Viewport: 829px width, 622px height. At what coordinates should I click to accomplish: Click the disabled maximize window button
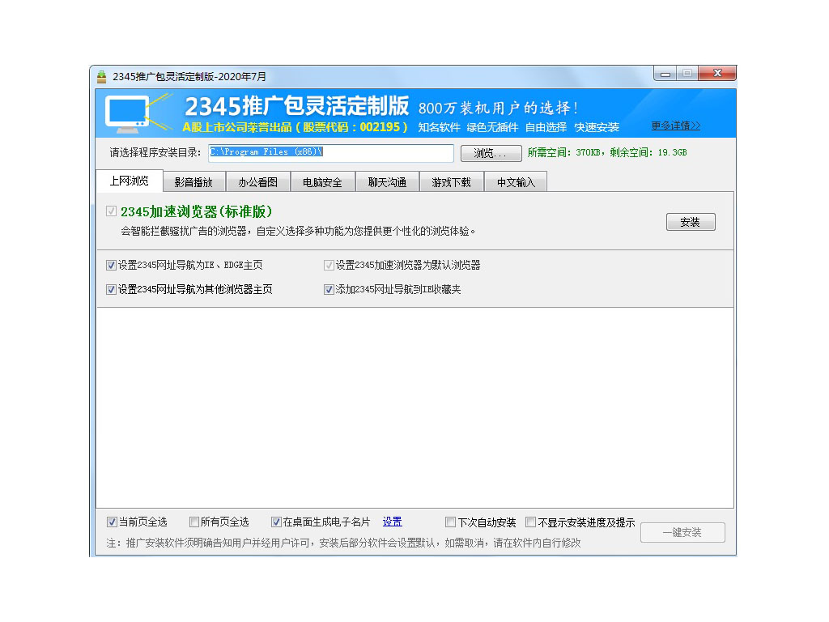click(687, 74)
